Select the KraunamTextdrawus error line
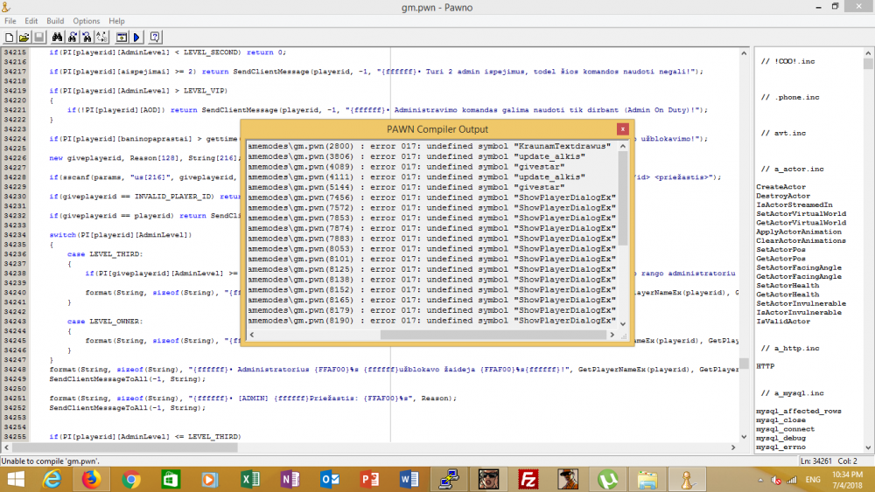This screenshot has height=492, width=875. [429, 146]
